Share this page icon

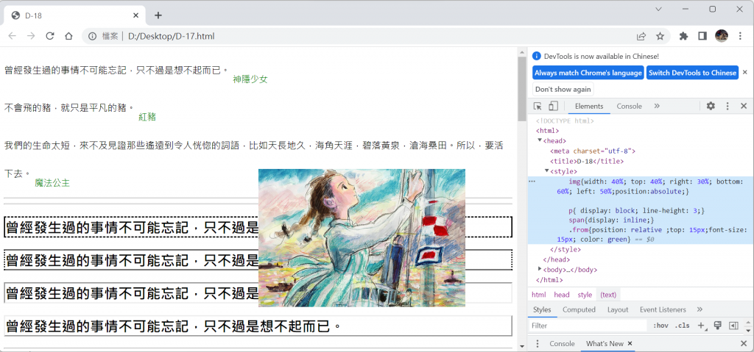(641, 36)
